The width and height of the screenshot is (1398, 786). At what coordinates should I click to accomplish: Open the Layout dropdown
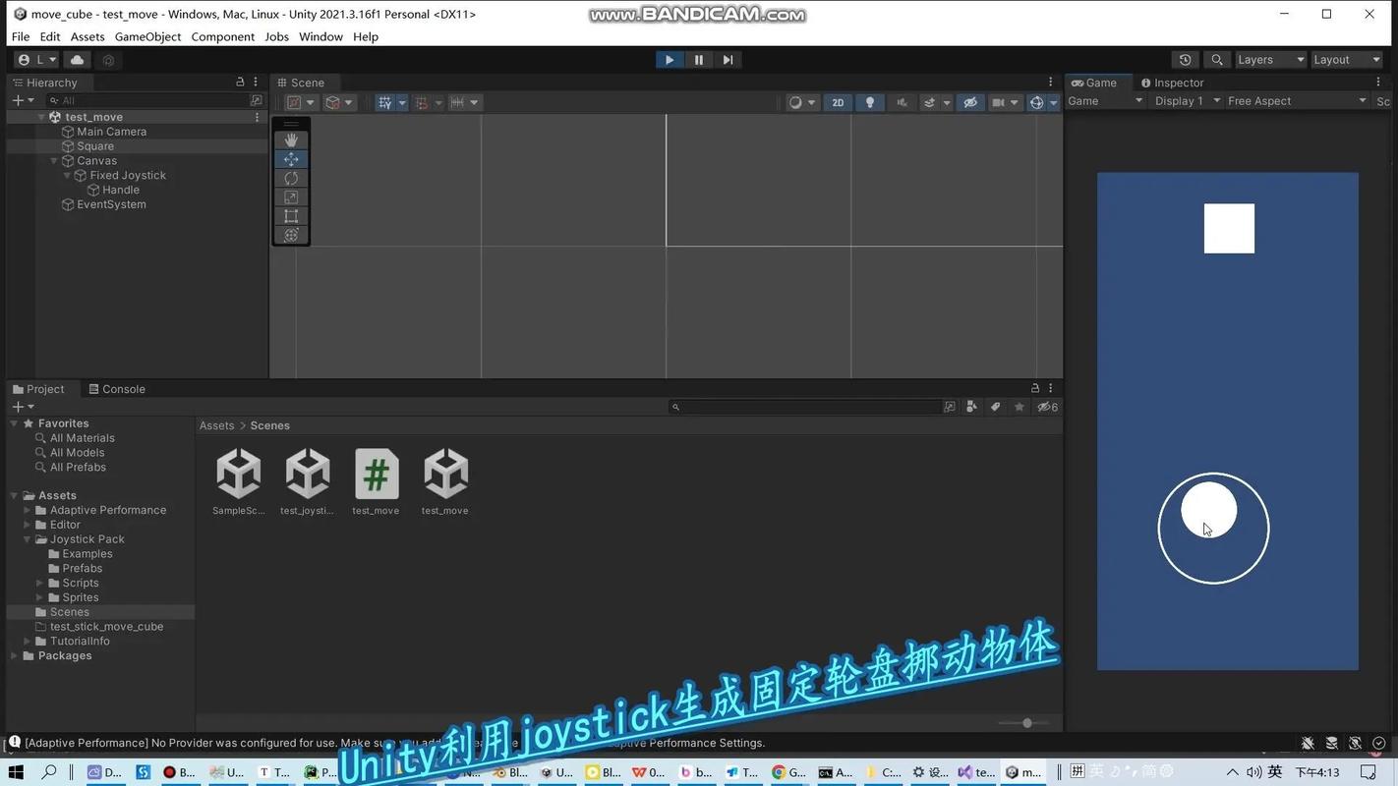pyautogui.click(x=1346, y=60)
